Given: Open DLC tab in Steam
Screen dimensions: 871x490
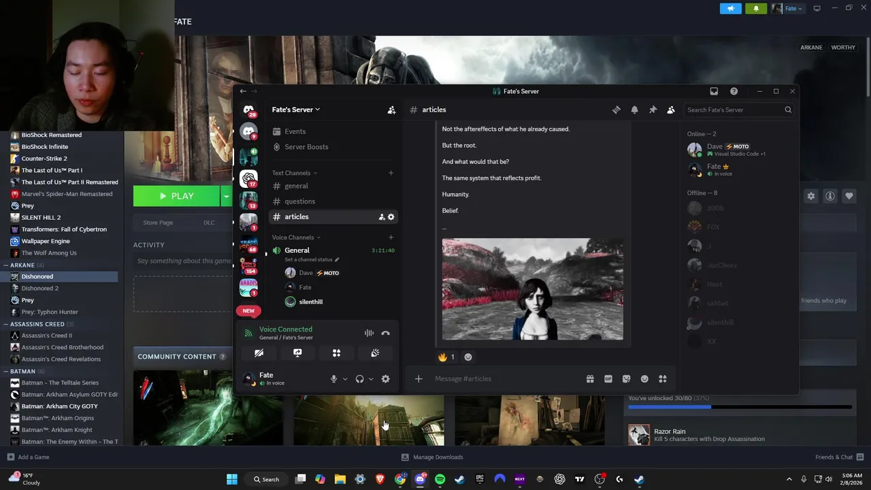Looking at the screenshot, I should pos(209,223).
